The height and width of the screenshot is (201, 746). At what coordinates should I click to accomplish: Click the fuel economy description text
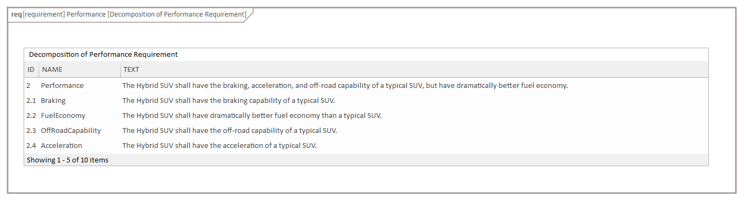tap(252, 115)
